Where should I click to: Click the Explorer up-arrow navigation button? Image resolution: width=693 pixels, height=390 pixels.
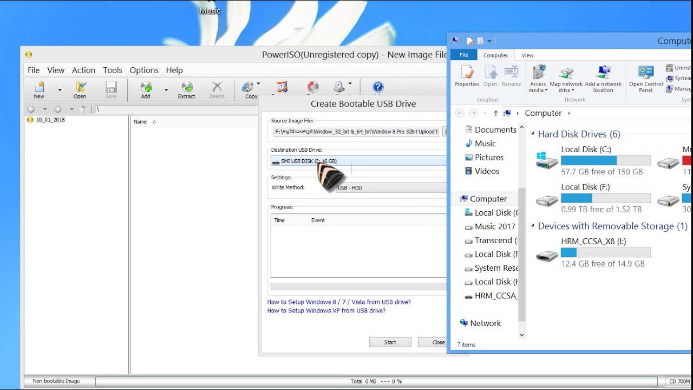click(x=495, y=113)
